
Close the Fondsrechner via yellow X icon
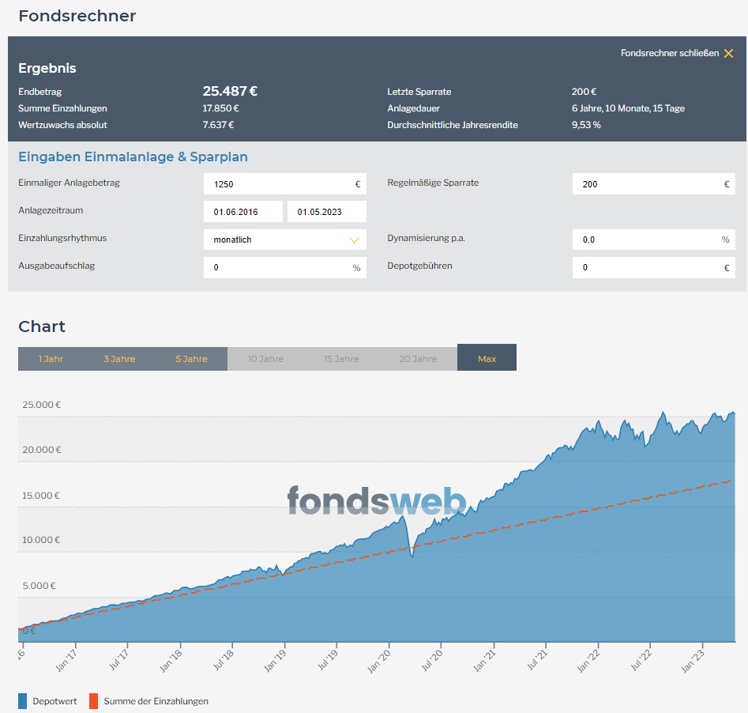[x=728, y=54]
